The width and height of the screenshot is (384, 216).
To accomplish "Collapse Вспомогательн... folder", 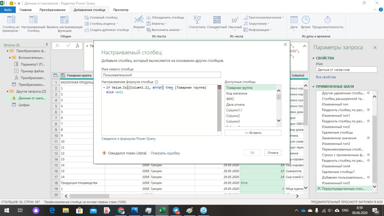I will click(10, 57).
